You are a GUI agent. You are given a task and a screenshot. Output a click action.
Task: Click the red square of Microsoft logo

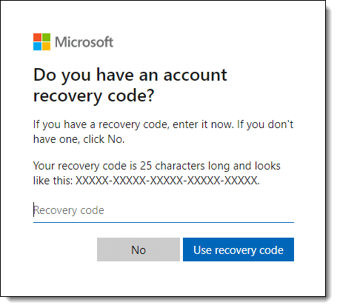click(37, 38)
